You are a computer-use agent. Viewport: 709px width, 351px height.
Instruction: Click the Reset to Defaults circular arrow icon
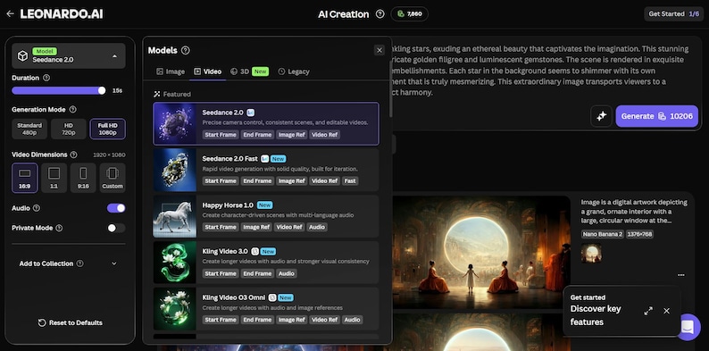coord(42,322)
